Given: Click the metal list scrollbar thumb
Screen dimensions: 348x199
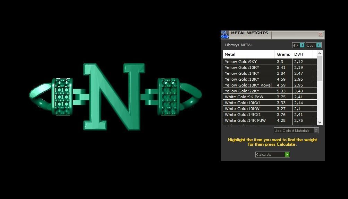Looking at the screenshot, I should coord(320,69).
